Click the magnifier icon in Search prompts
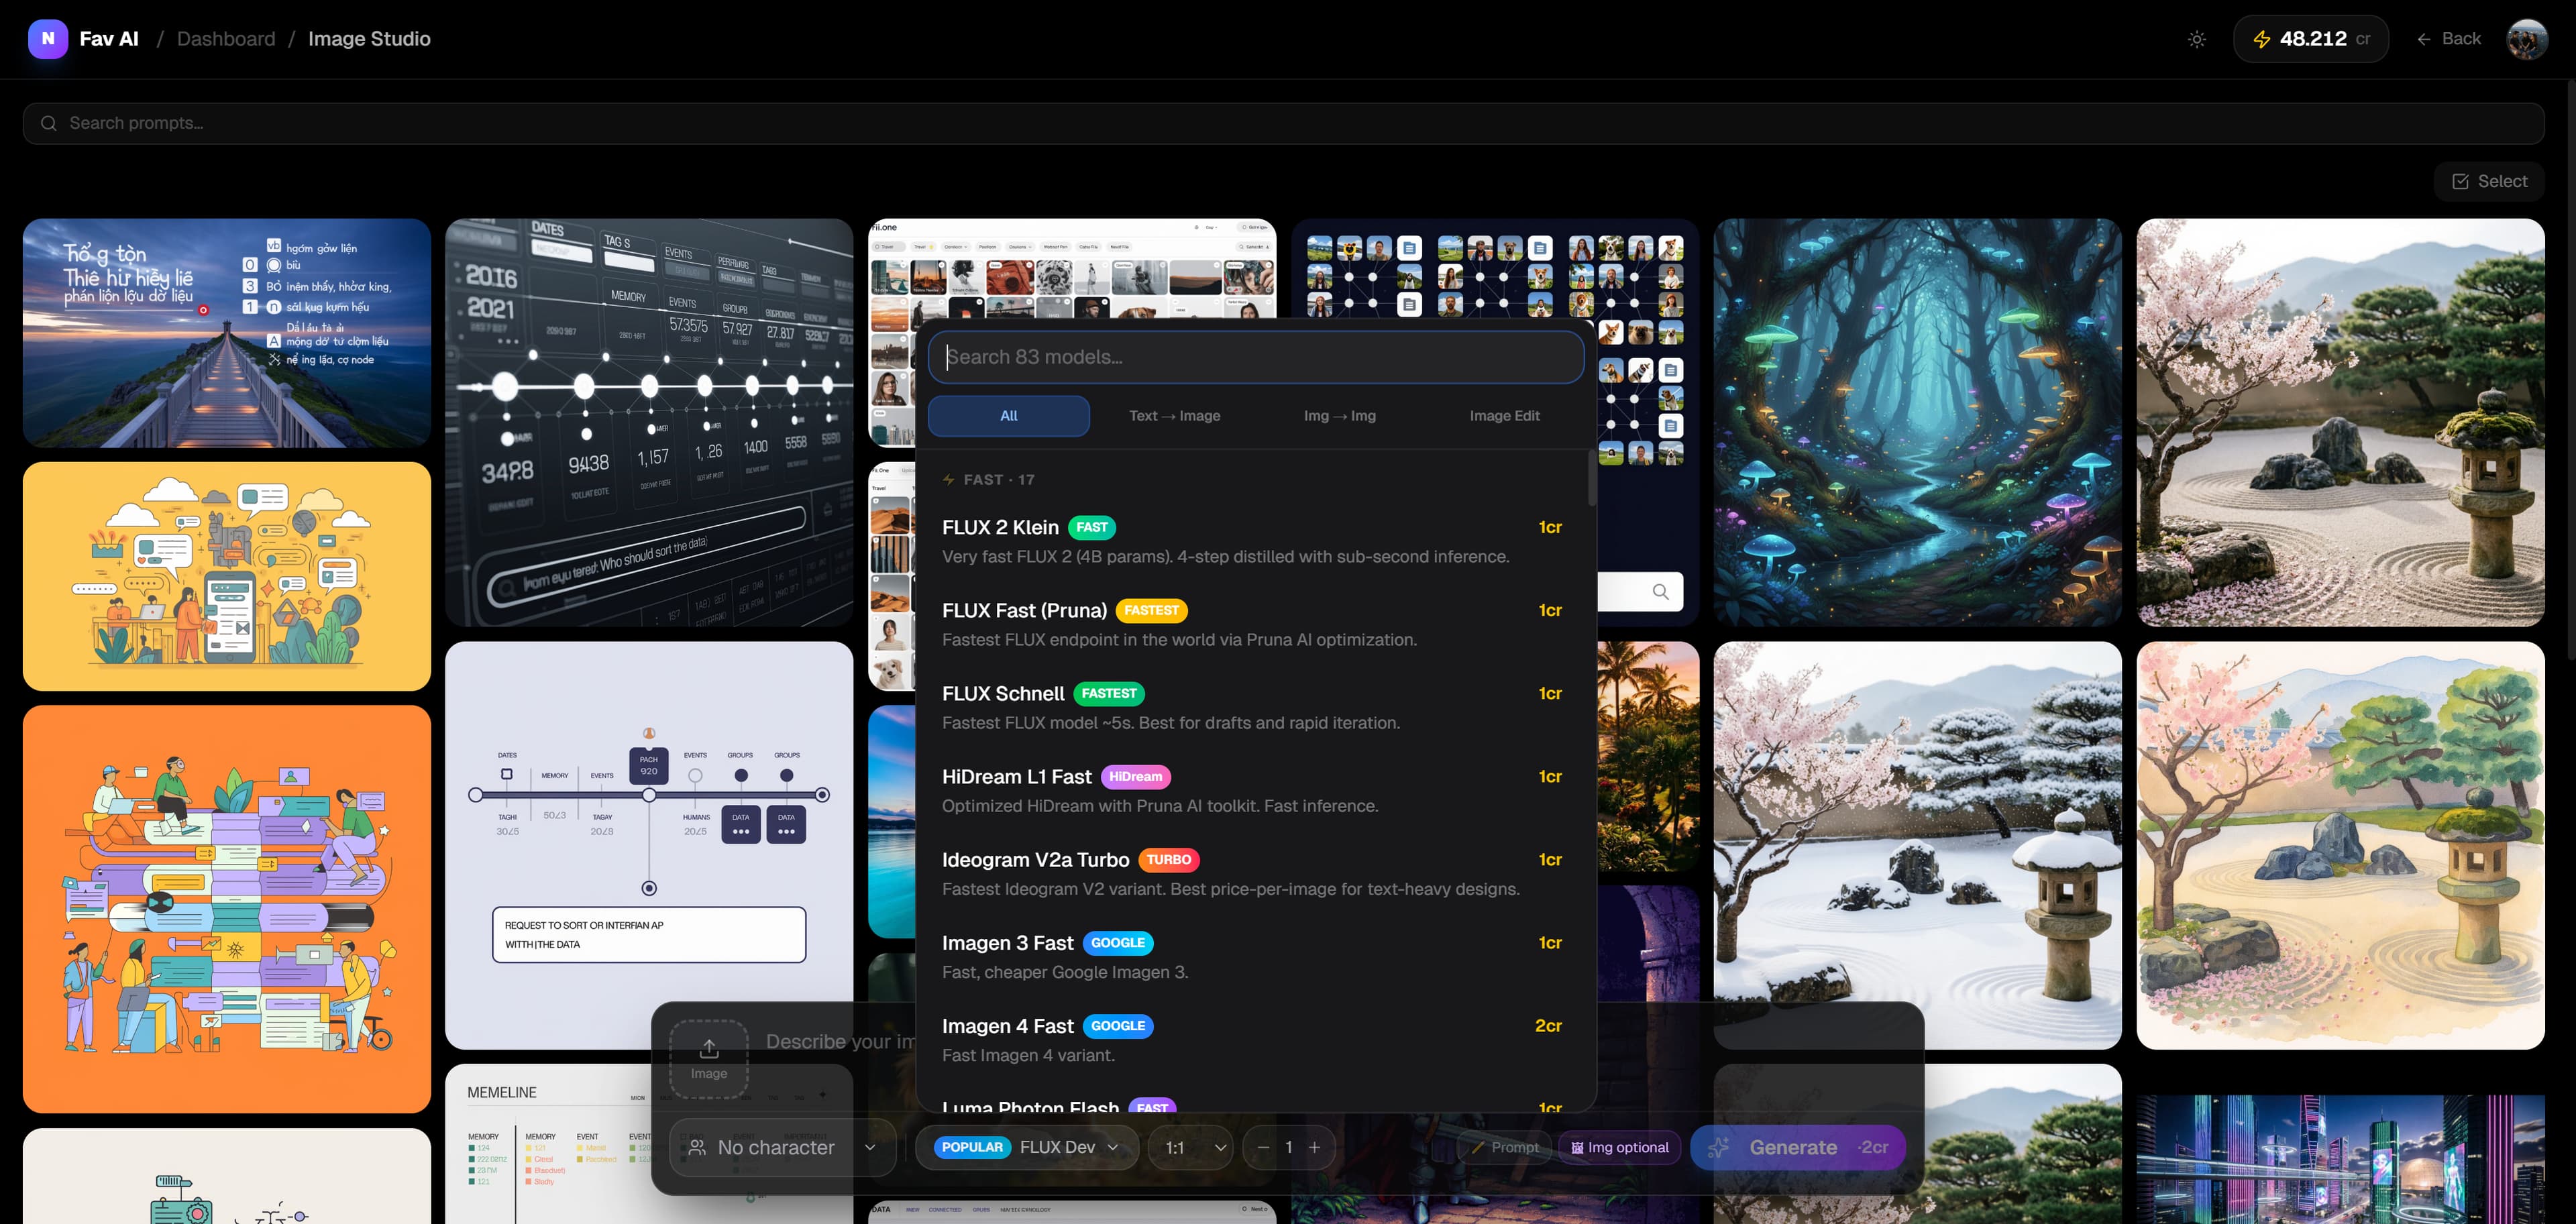This screenshot has width=2576, height=1224. coord(48,123)
